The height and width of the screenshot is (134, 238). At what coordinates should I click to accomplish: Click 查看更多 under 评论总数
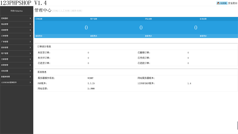coord(149,36)
